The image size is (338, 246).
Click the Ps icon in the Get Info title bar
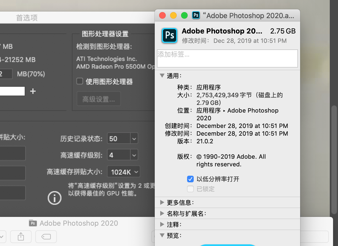tap(196, 15)
